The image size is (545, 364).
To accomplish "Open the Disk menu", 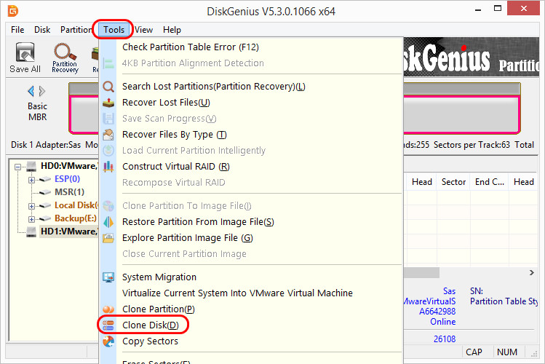I will pos(42,30).
